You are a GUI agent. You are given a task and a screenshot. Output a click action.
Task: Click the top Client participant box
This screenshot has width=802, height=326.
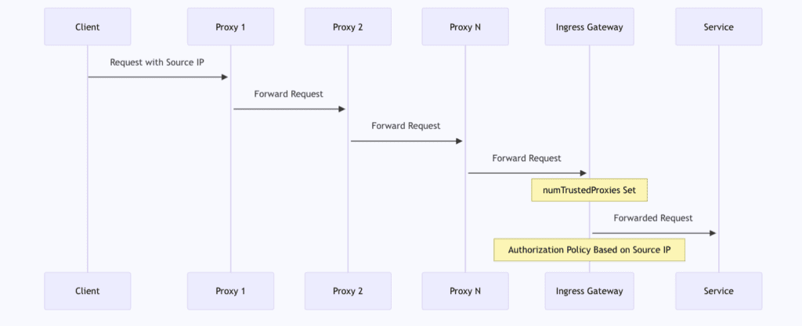click(x=87, y=27)
